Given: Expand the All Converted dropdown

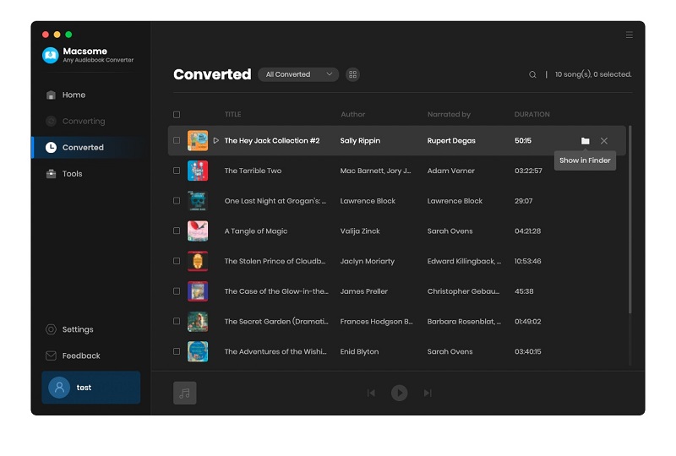Looking at the screenshot, I should (298, 74).
